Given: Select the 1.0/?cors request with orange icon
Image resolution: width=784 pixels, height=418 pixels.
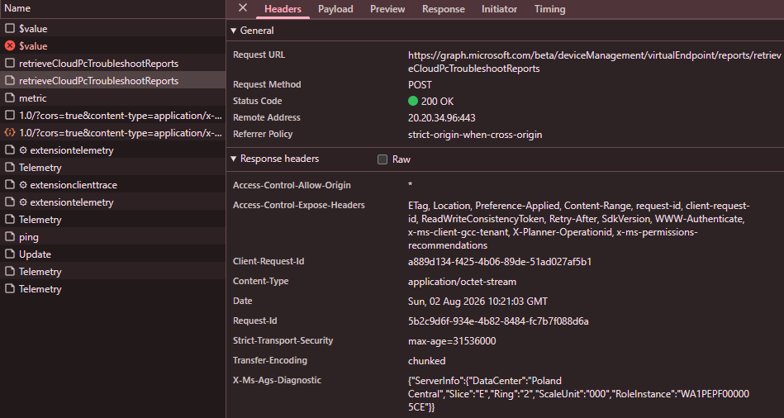Looking at the screenshot, I should click(x=113, y=133).
